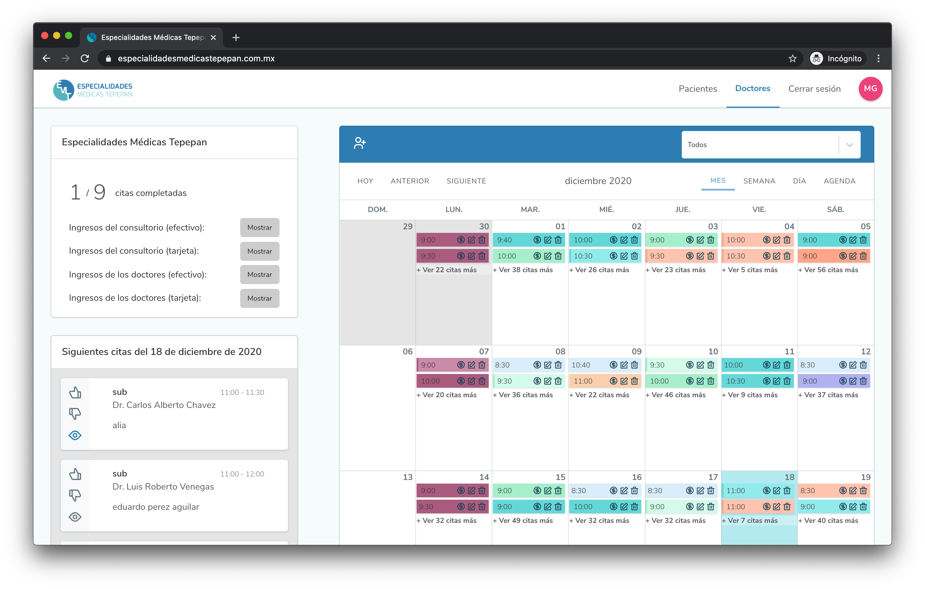Show Ingresos del consultorio (efectivo)
This screenshot has height=589, width=925.
(x=260, y=228)
